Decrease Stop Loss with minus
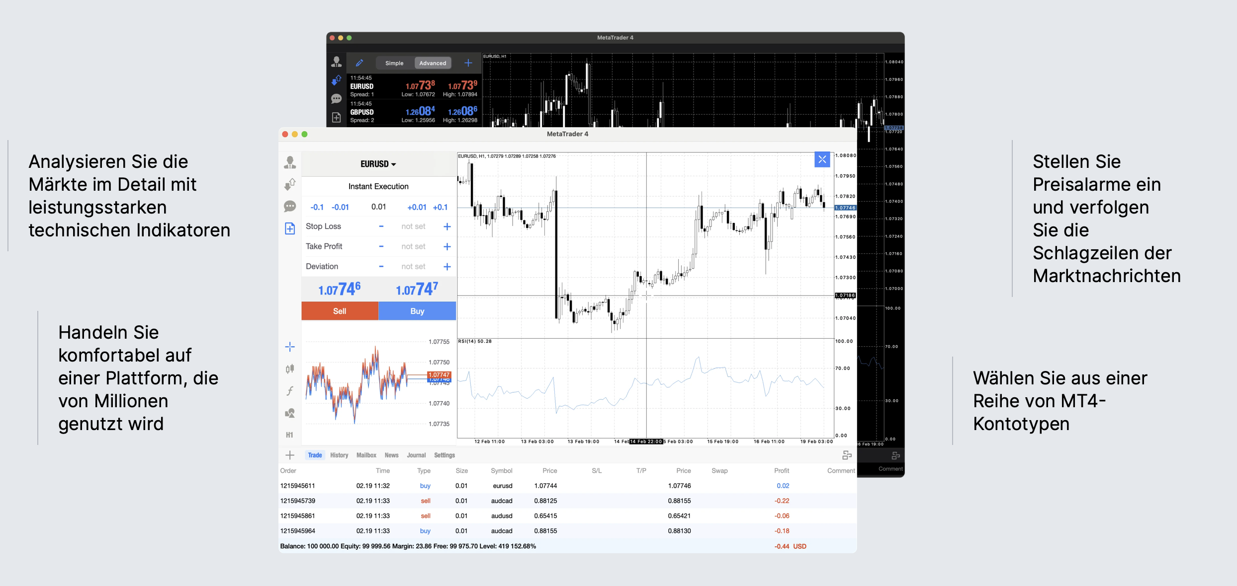Viewport: 1237px width, 586px height. [381, 226]
